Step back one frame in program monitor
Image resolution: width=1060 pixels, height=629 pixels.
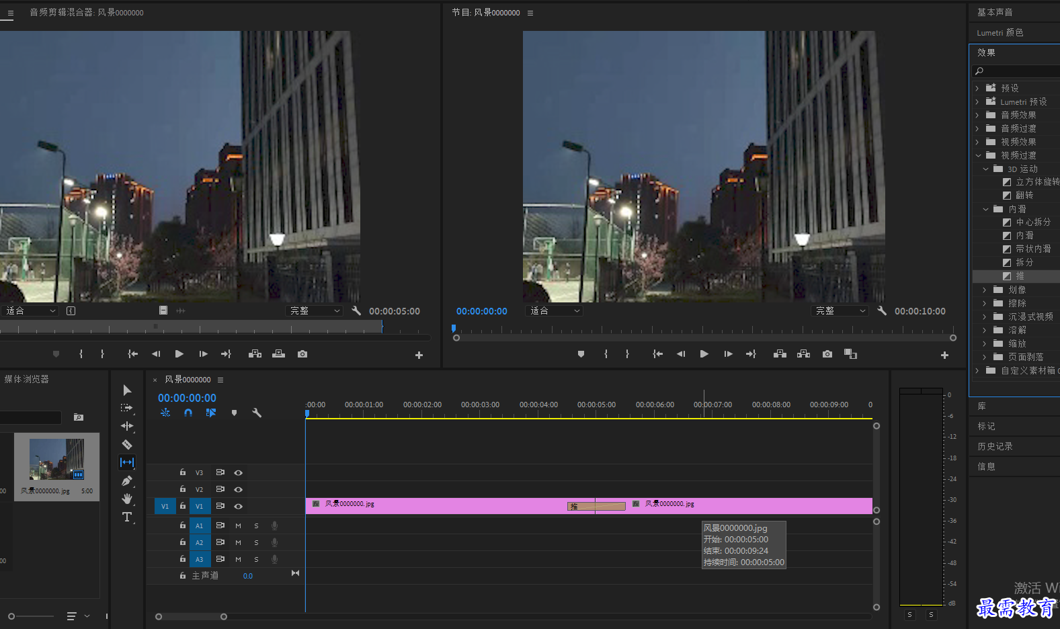tap(681, 354)
